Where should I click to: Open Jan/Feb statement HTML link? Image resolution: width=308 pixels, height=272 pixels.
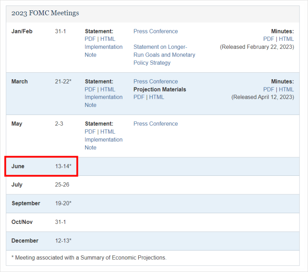[x=108, y=39]
